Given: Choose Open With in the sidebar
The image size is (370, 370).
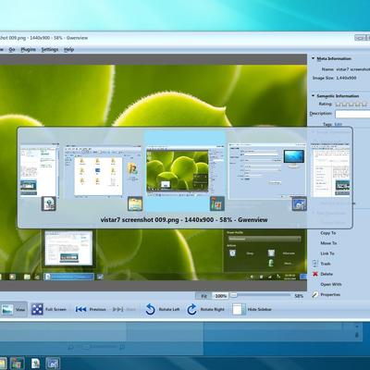Looking at the screenshot, I should (x=331, y=284).
